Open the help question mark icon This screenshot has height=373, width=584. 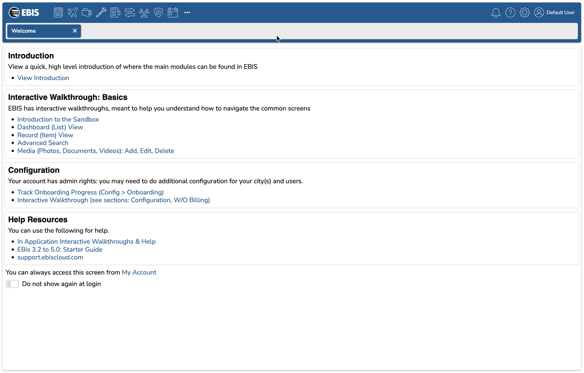(510, 13)
